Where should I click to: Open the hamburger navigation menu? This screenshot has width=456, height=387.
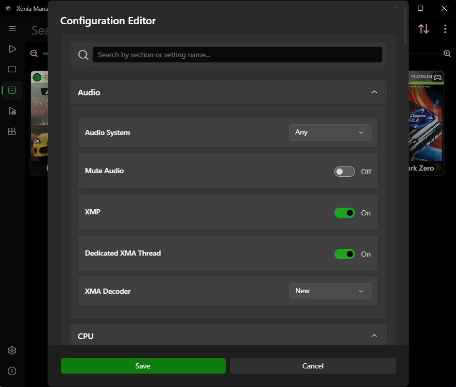pos(12,28)
